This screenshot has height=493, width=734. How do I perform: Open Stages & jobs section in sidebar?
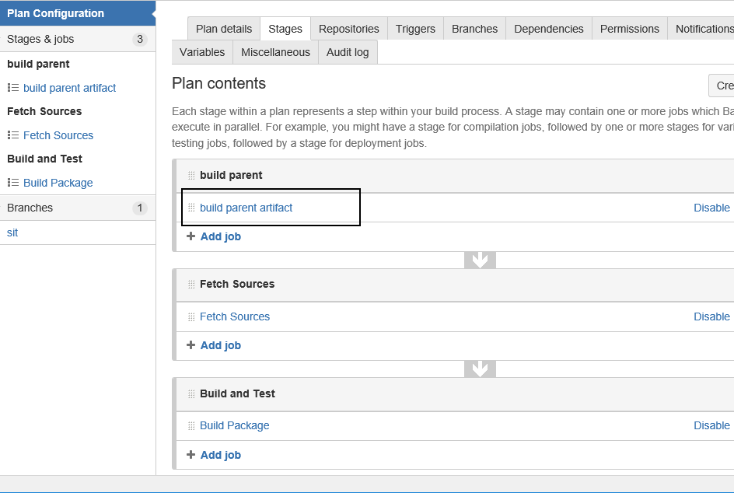[40, 39]
